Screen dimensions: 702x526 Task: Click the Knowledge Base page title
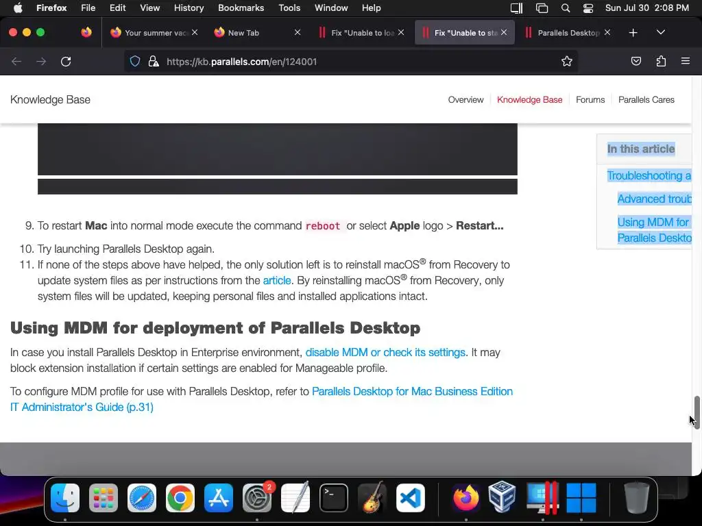[50, 100]
